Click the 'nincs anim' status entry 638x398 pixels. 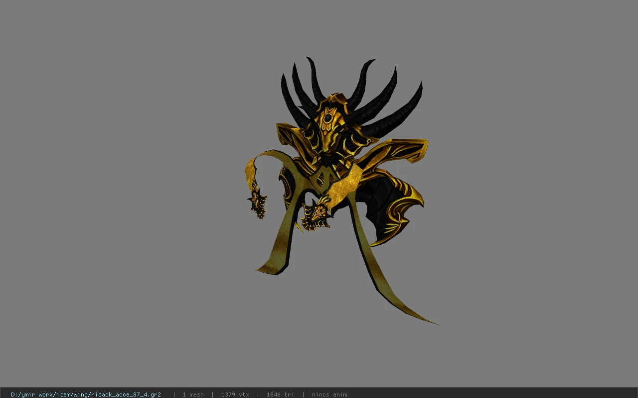329,395
